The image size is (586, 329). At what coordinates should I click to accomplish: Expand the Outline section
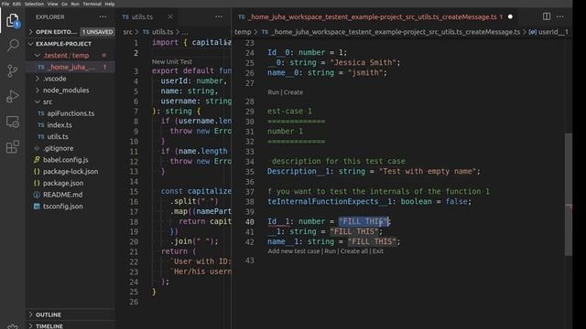[49, 314]
